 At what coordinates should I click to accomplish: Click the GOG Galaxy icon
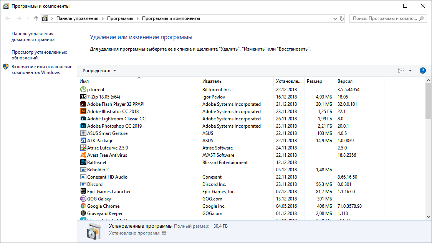(83, 199)
